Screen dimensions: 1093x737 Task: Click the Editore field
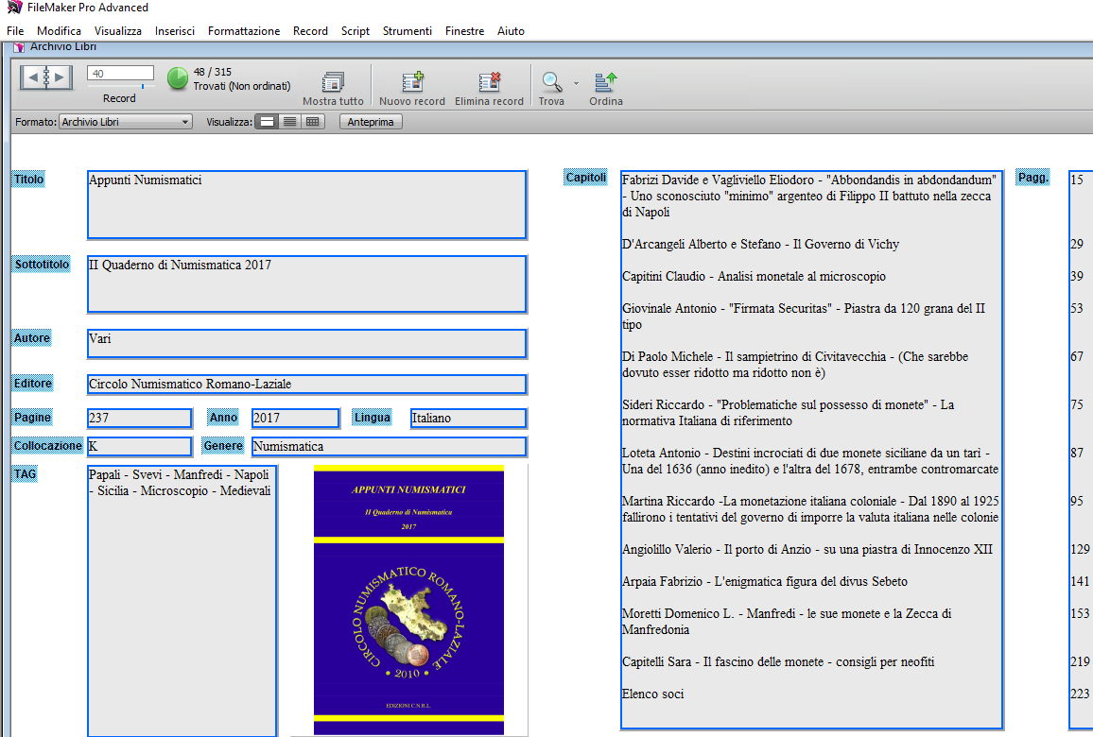306,384
